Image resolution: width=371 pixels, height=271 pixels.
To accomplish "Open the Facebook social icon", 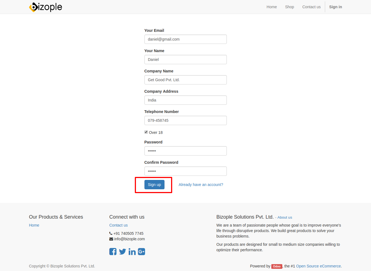I will pos(113,252).
